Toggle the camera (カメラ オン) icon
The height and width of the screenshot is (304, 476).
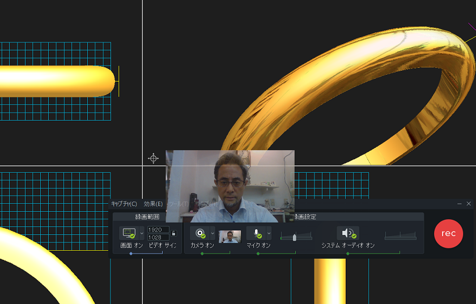click(x=201, y=233)
